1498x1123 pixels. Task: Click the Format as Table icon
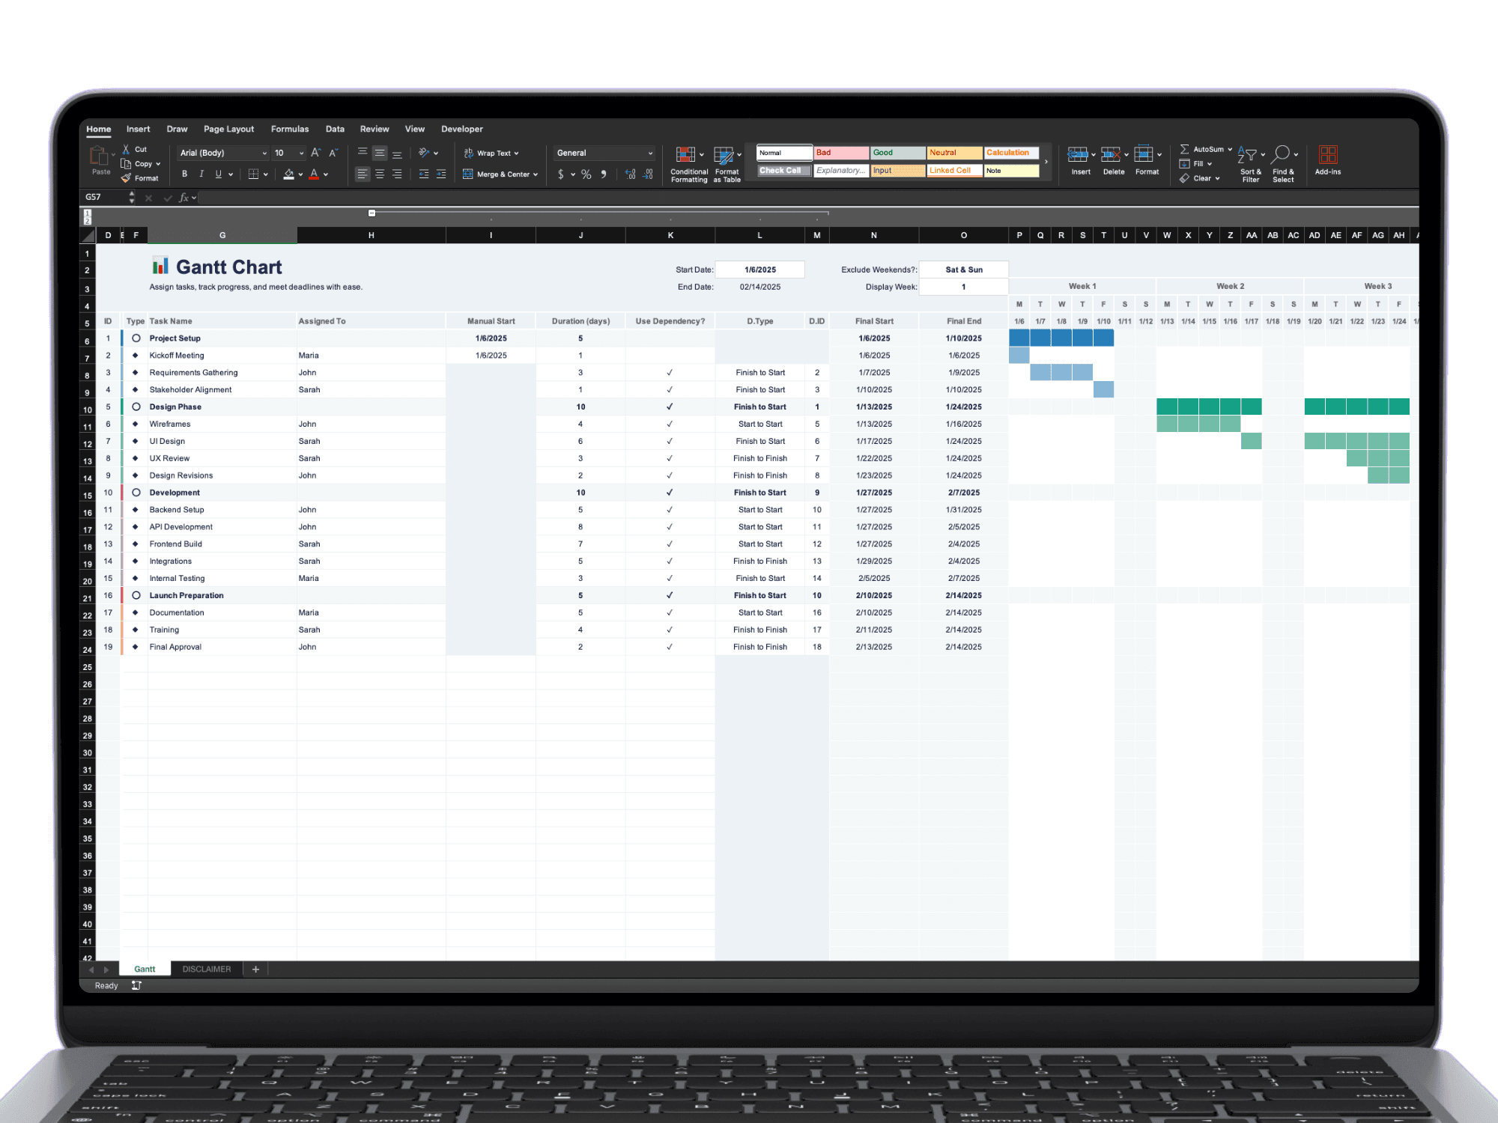[x=724, y=155]
